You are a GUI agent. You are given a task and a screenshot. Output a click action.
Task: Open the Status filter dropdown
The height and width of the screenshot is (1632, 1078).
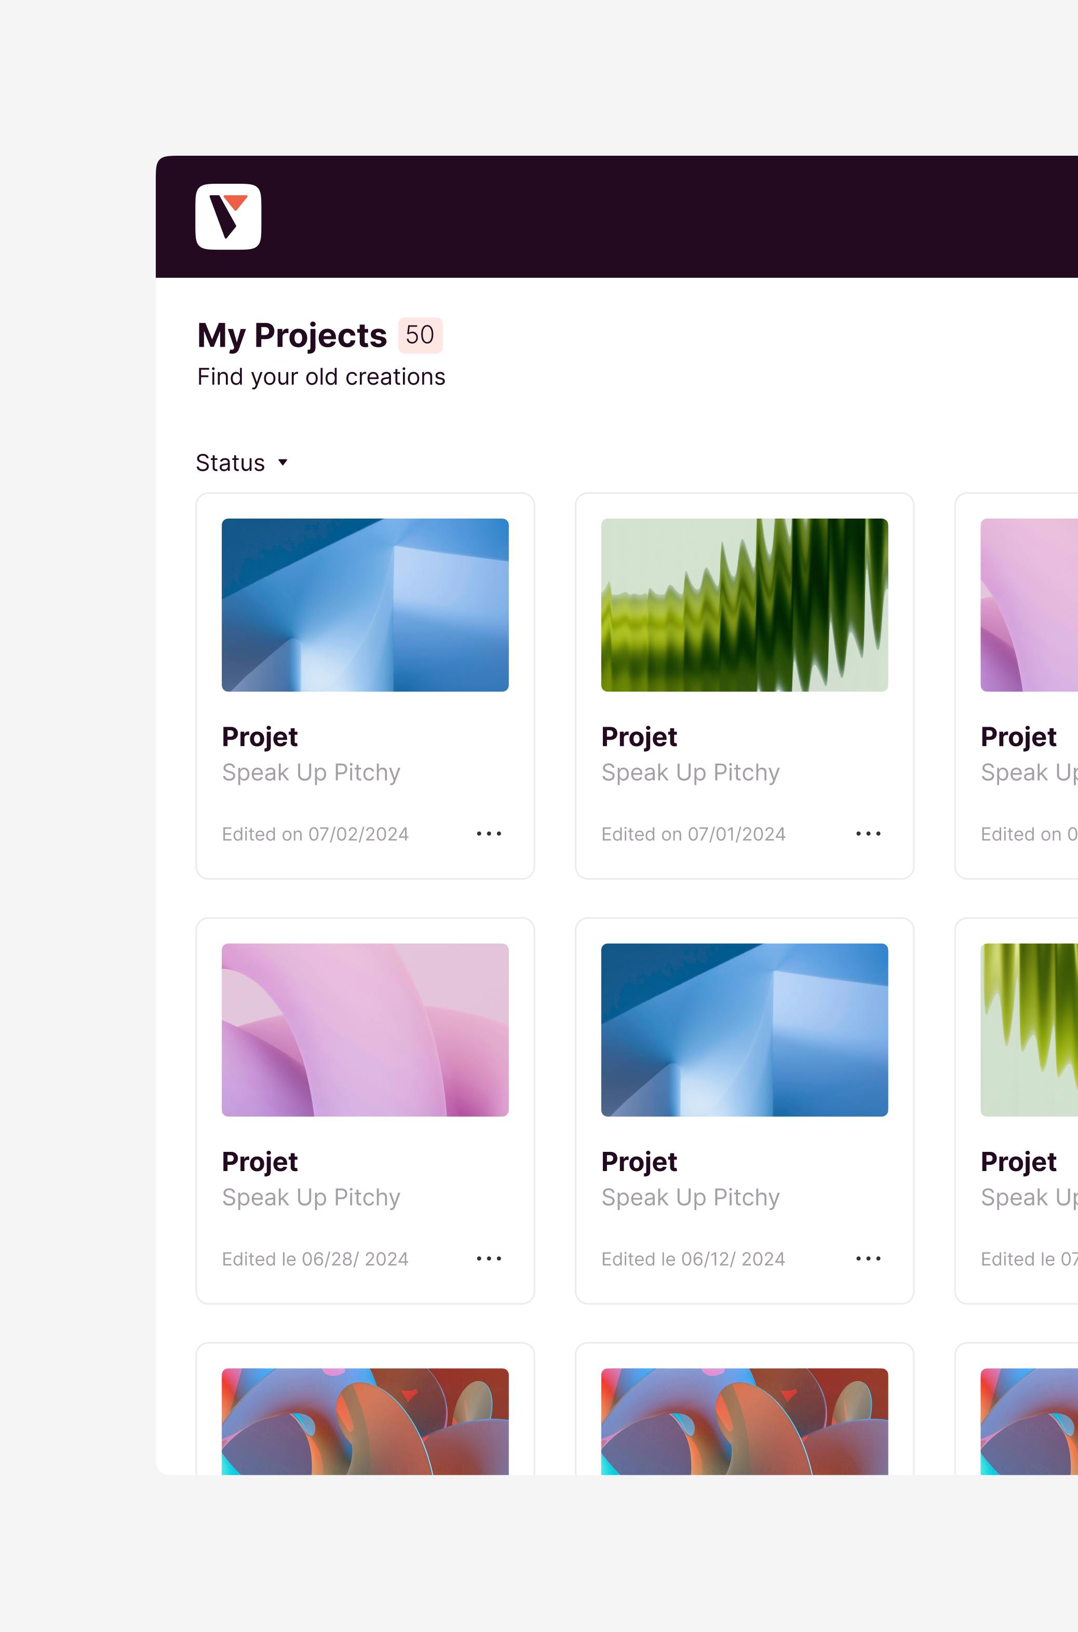click(x=241, y=463)
